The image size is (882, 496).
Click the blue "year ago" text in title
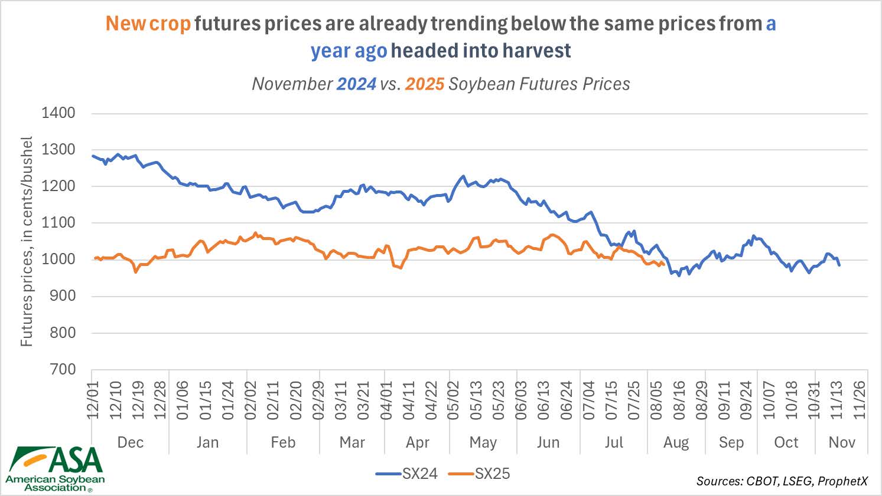[x=349, y=51]
